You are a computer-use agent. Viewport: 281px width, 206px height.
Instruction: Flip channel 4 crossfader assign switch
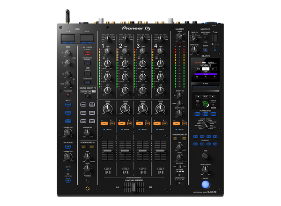pyautogui.click(x=160, y=172)
